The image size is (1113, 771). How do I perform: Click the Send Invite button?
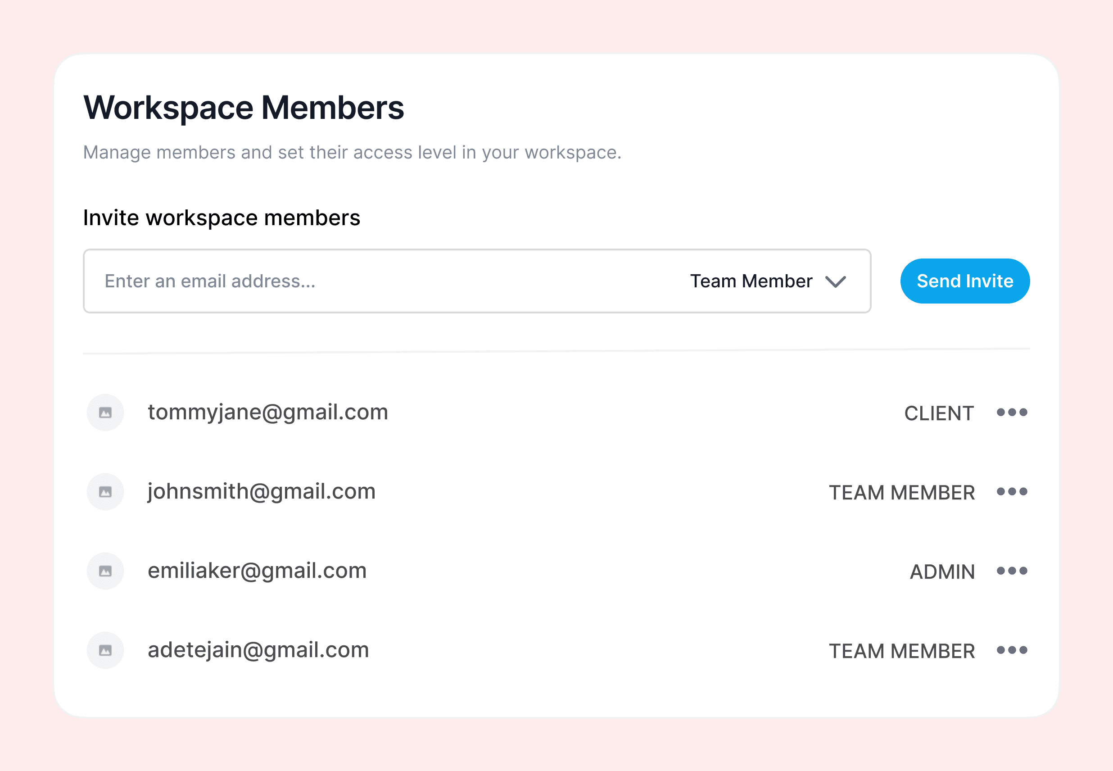tap(964, 281)
